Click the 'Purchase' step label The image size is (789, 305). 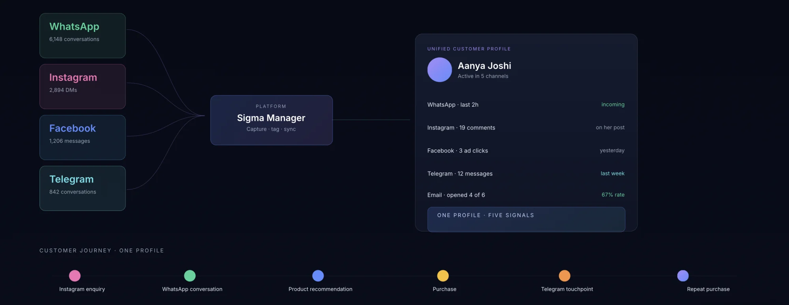click(445, 289)
